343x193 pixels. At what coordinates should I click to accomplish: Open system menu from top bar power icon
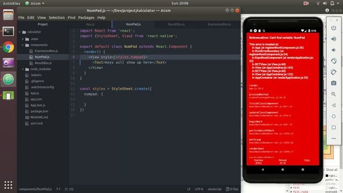(x=332, y=3)
